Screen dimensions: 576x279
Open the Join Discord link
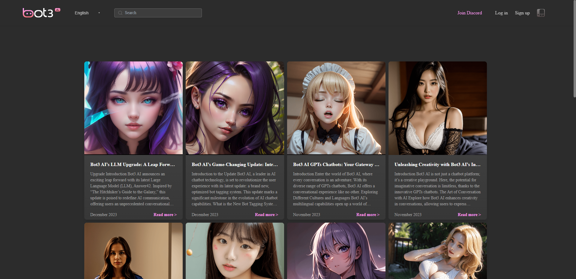click(469, 13)
